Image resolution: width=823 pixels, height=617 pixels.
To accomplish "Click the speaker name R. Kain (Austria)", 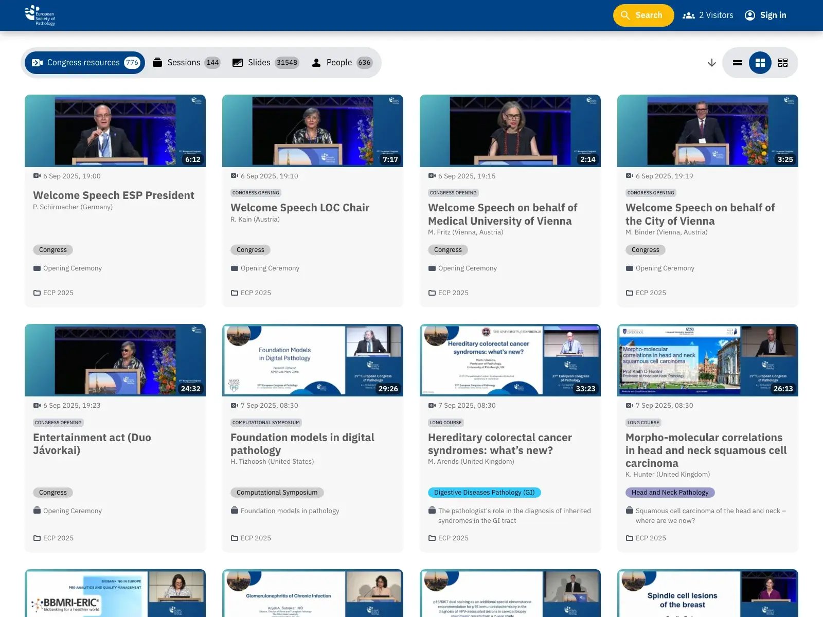I will pos(255,220).
